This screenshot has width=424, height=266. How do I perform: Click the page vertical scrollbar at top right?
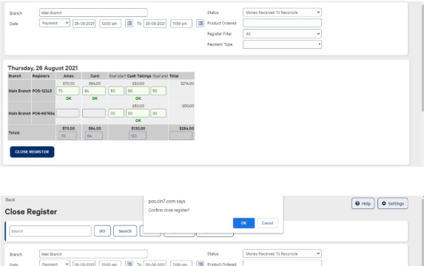click(x=423, y=58)
